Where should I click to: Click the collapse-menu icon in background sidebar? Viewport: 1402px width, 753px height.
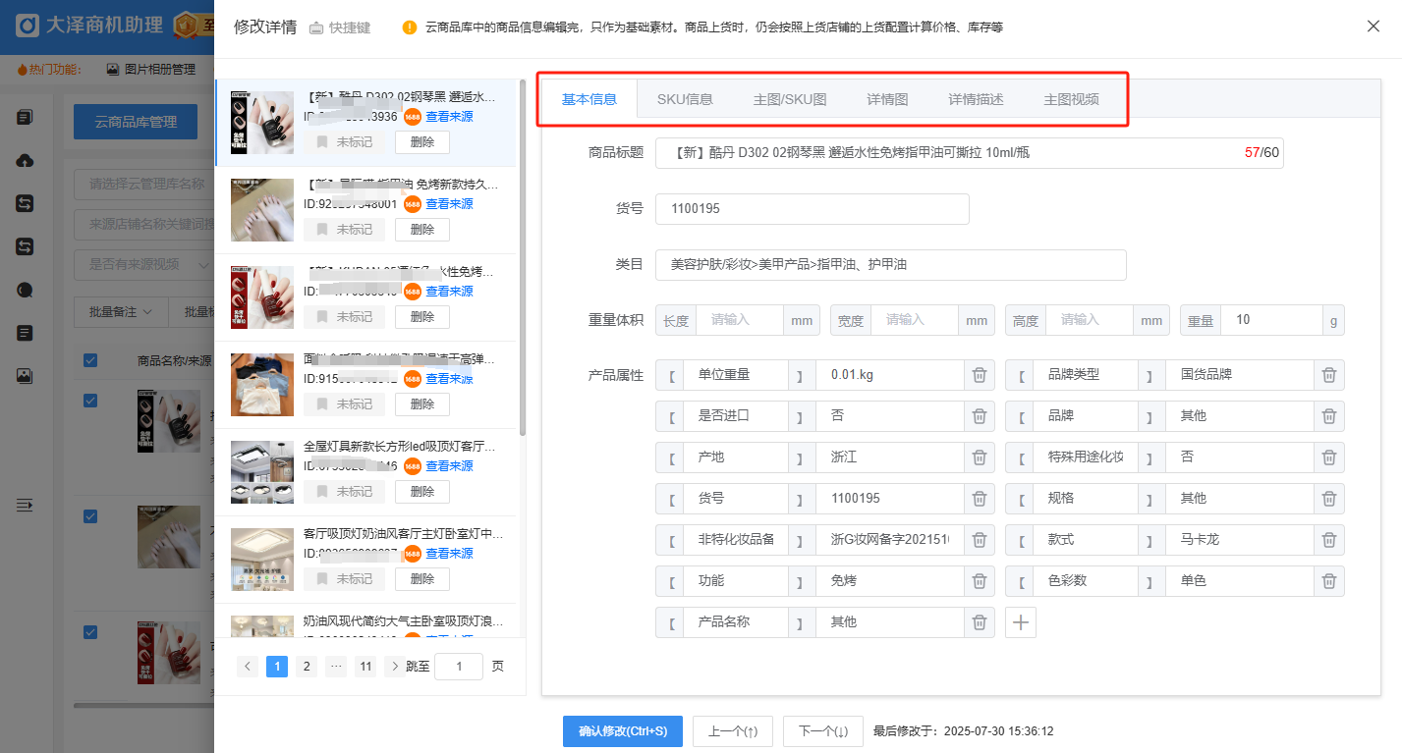tap(26, 505)
